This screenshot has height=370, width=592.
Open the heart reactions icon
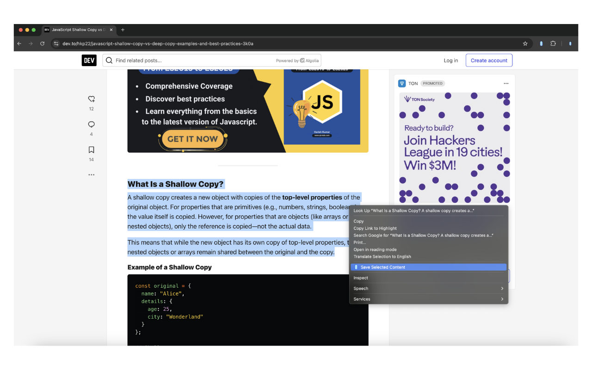coord(91,99)
